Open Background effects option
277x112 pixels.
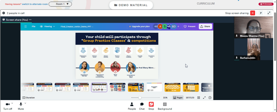pos(165,106)
